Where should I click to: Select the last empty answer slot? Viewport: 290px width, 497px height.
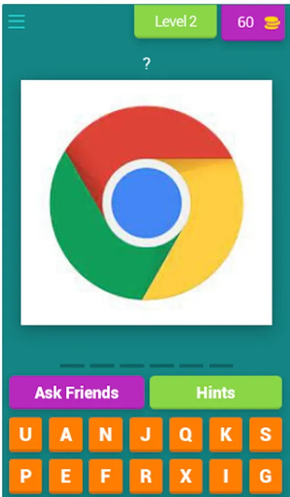click(221, 366)
